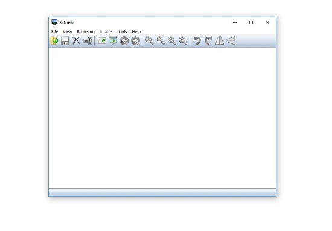
Task: Click the Zoom out magnifier with minus
Action: click(x=183, y=40)
